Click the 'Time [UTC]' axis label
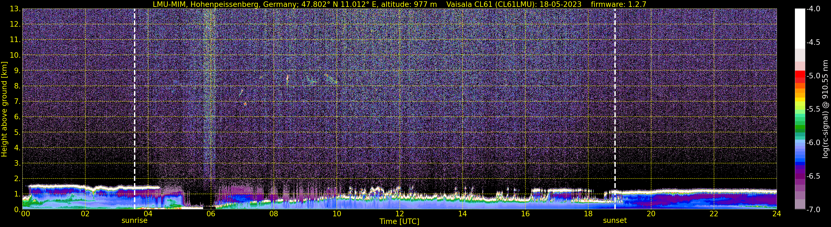This screenshot has height=227, width=831. click(x=399, y=222)
